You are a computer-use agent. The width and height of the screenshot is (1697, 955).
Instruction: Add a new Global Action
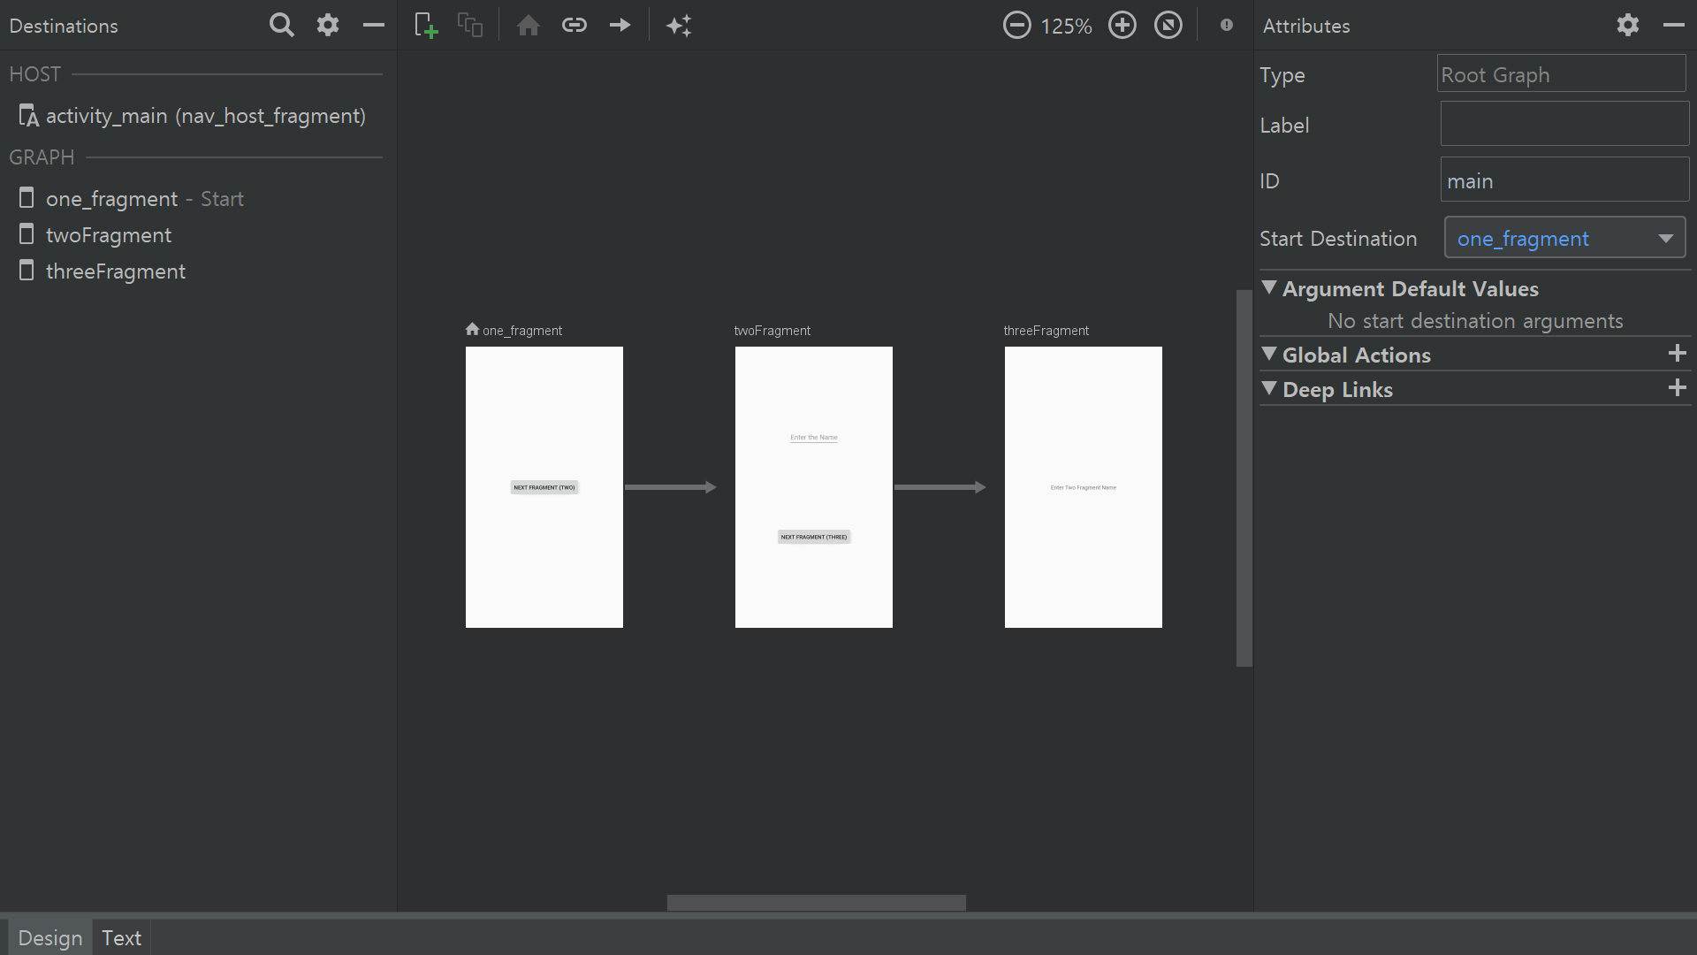click(x=1677, y=354)
